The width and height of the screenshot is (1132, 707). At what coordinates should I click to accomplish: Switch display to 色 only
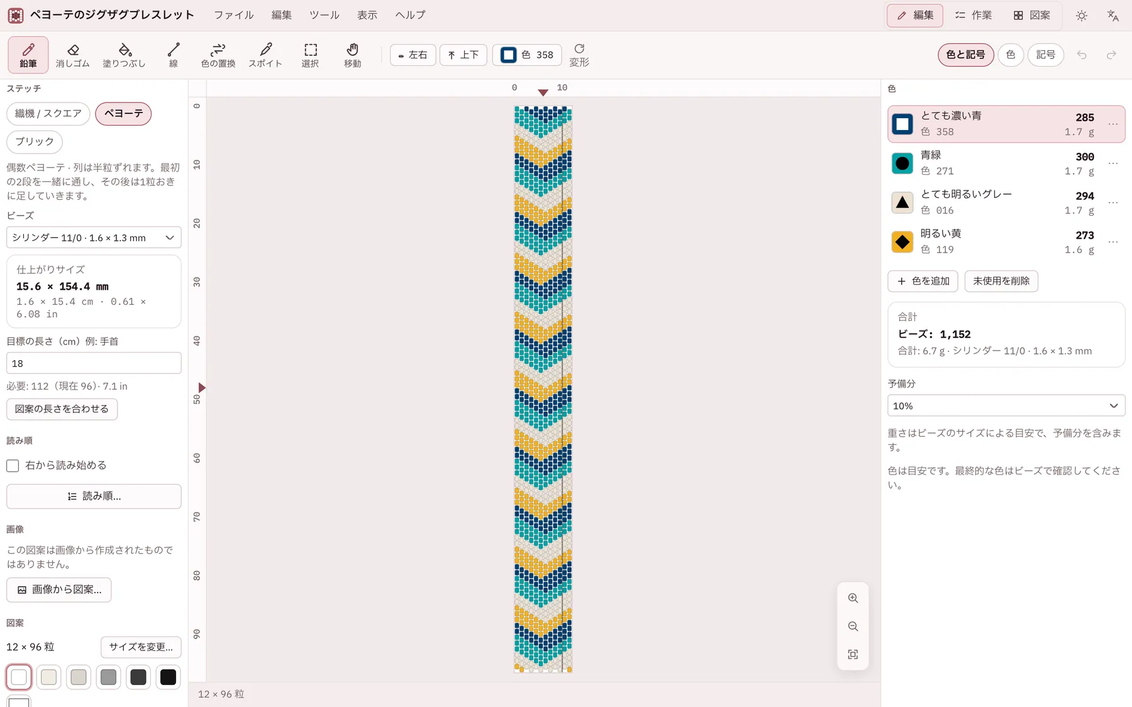click(x=1011, y=55)
